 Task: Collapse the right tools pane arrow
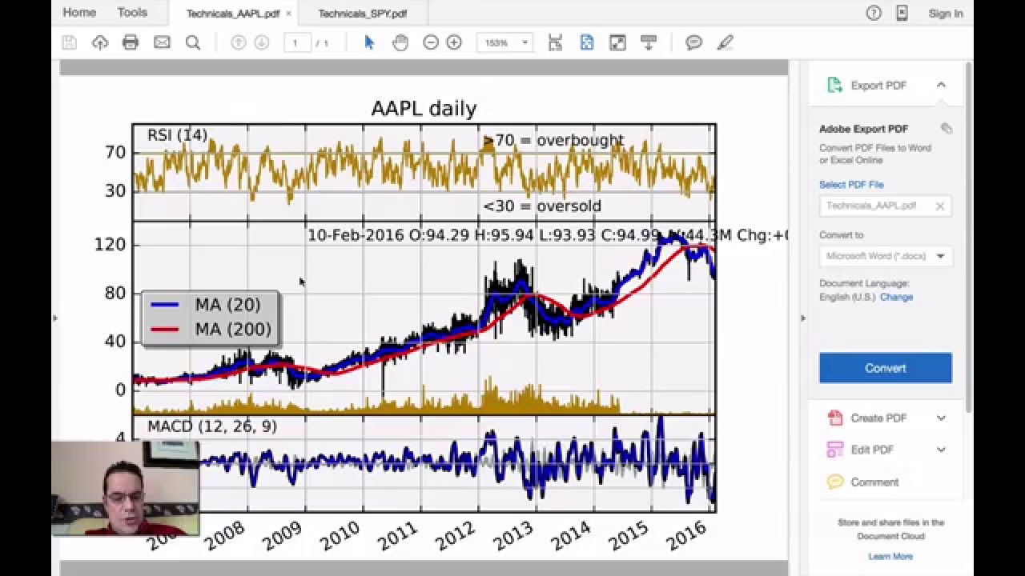point(802,318)
